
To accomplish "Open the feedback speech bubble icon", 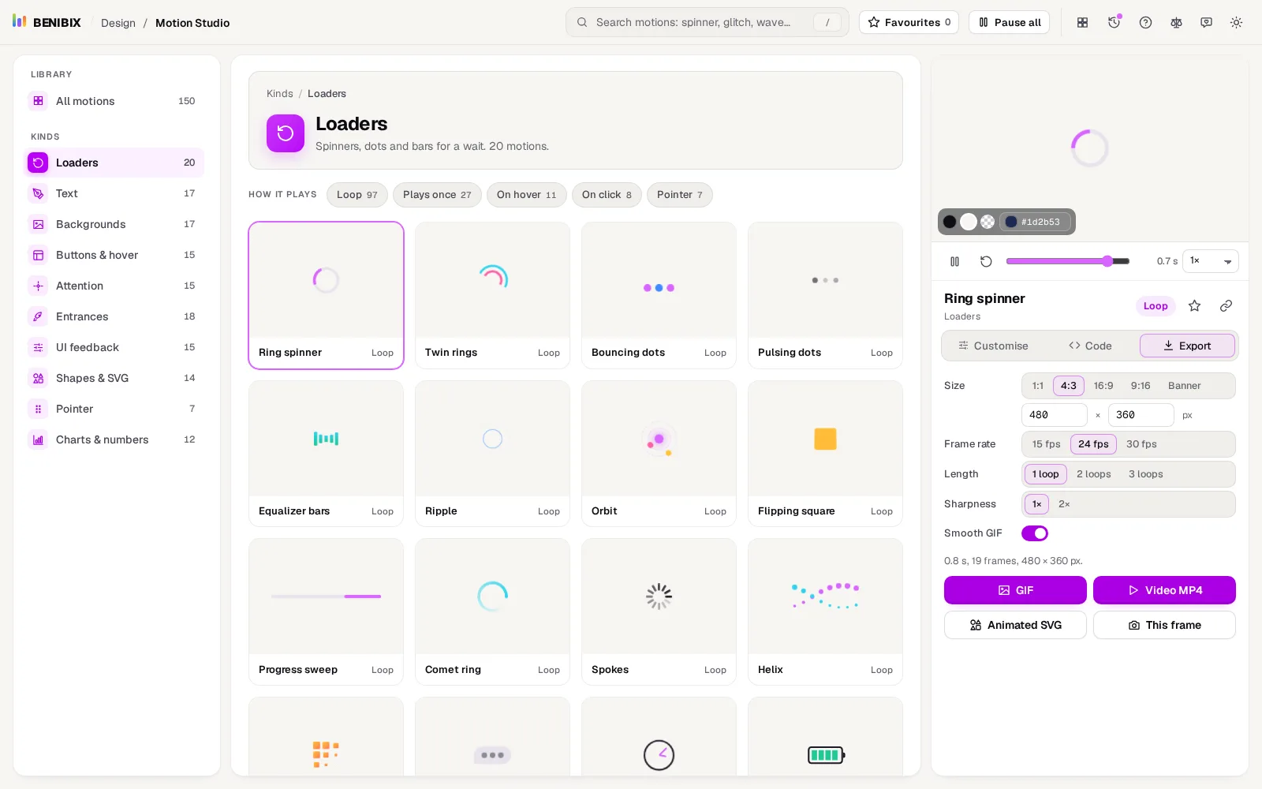I will coord(1206,23).
